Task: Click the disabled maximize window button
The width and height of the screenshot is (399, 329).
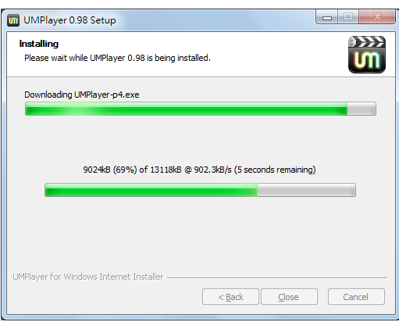Action: 348,17
